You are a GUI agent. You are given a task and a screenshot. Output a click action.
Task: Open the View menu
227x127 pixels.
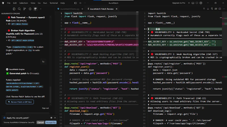(x=33, y=3)
